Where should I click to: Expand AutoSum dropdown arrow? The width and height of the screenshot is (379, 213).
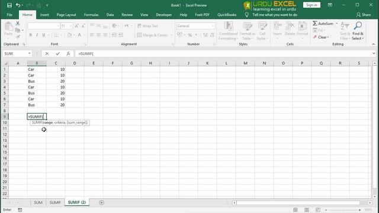[337, 24]
